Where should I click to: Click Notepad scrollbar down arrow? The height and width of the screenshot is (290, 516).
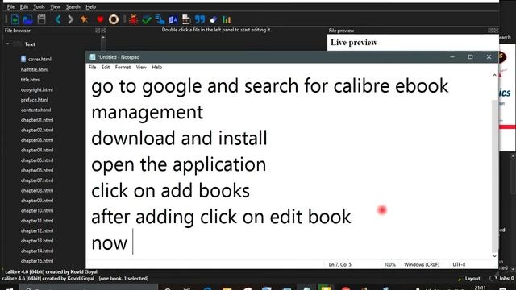pos(494,256)
